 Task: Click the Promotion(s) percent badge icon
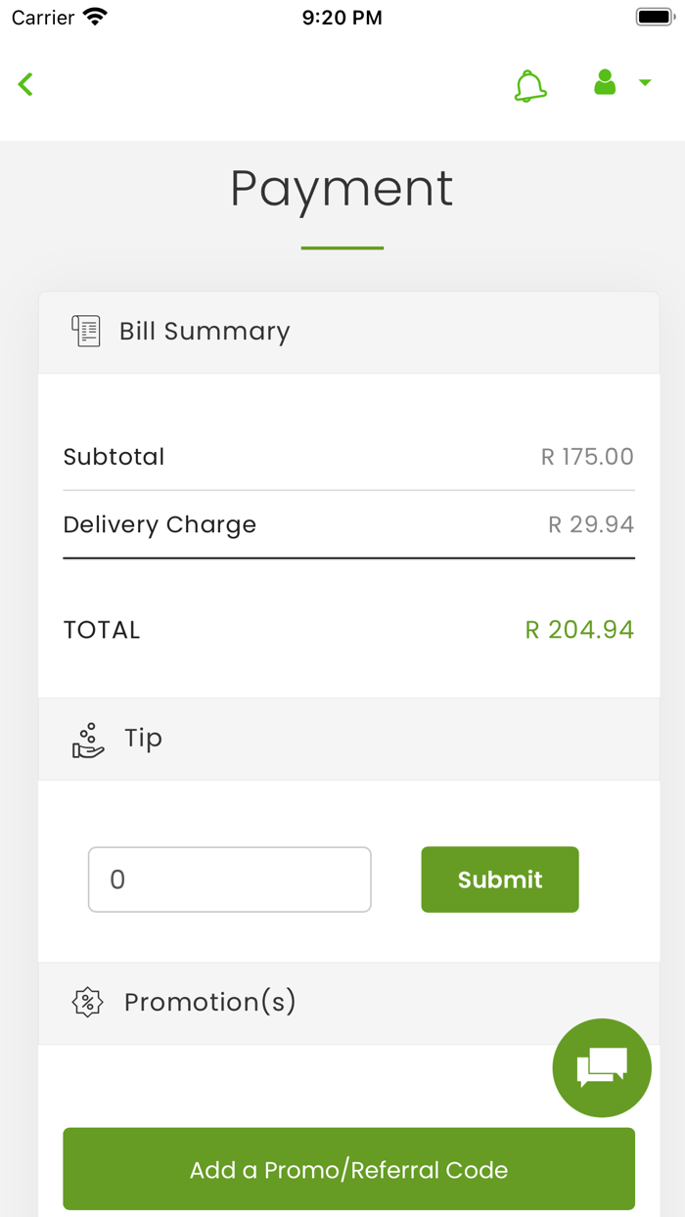tap(87, 1002)
